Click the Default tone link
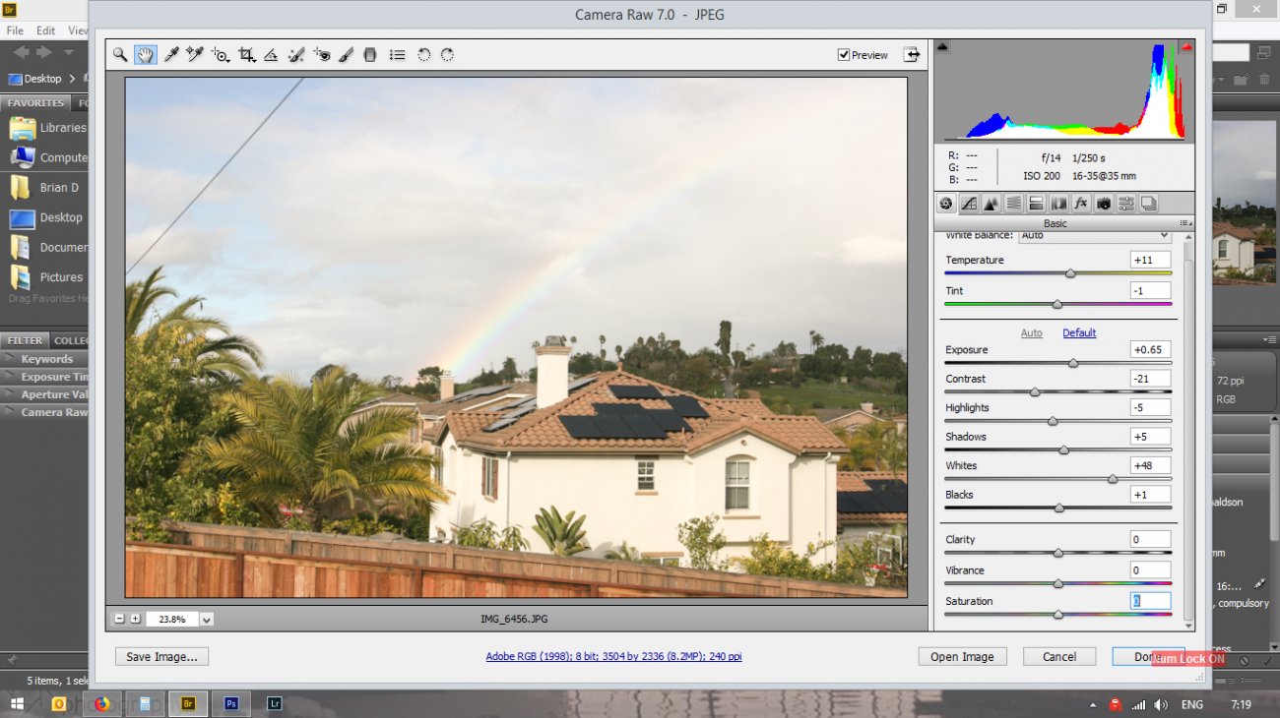 (x=1079, y=332)
